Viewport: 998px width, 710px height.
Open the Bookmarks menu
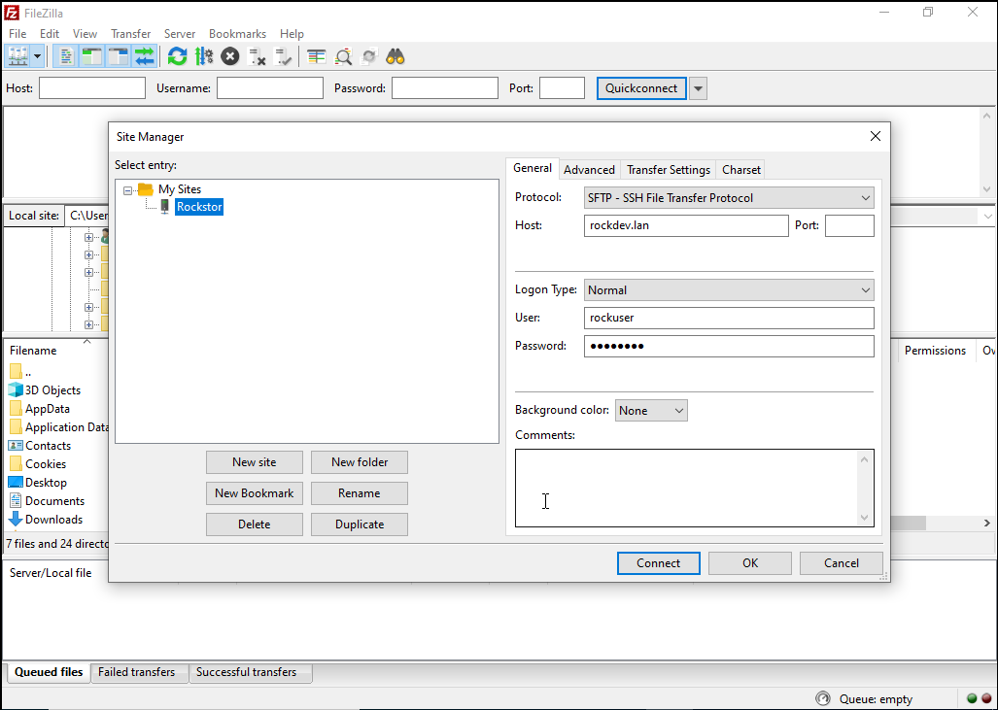point(237,34)
